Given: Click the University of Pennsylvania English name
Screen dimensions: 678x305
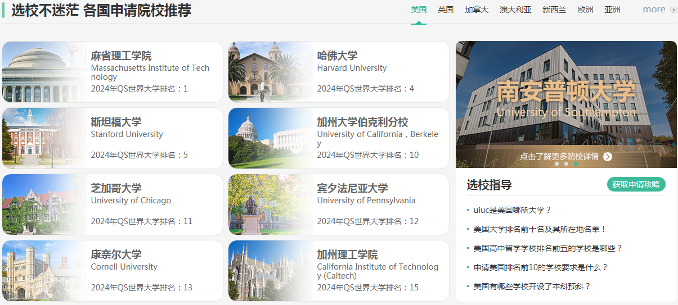Looking at the screenshot, I should click(366, 201).
